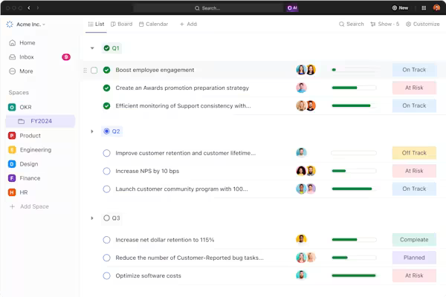Collapse the Q1 group
The width and height of the screenshot is (446, 297).
pyautogui.click(x=92, y=48)
